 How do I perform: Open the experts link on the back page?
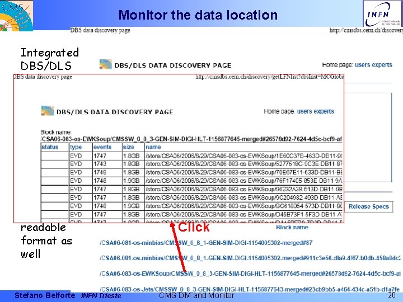click(382, 65)
